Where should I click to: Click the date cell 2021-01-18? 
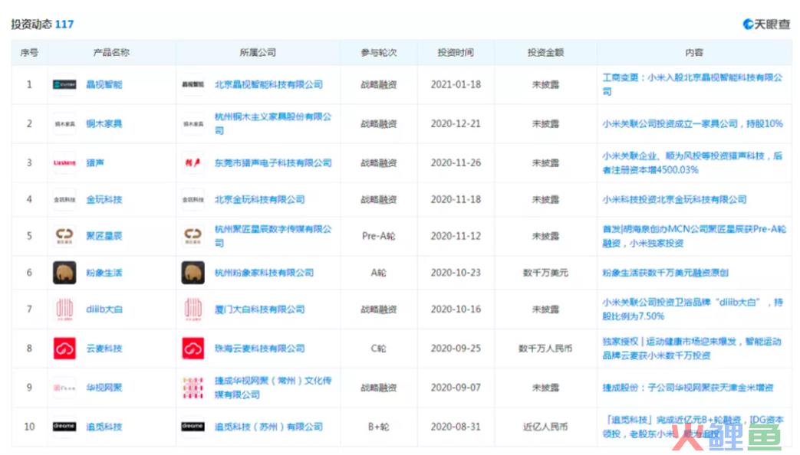point(456,84)
